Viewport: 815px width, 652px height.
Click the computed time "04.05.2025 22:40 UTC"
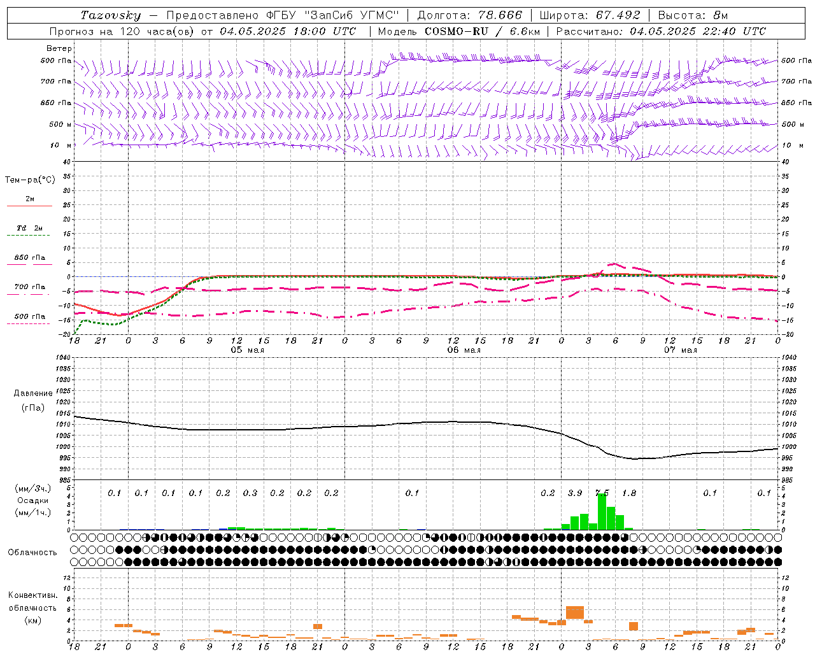tap(698, 31)
